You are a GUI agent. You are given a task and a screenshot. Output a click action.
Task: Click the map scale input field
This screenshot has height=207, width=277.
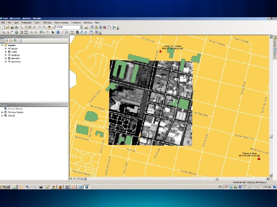click(x=67, y=27)
